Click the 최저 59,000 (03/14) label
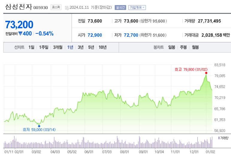Viewport: 231px width, 159px height. coord(39,130)
